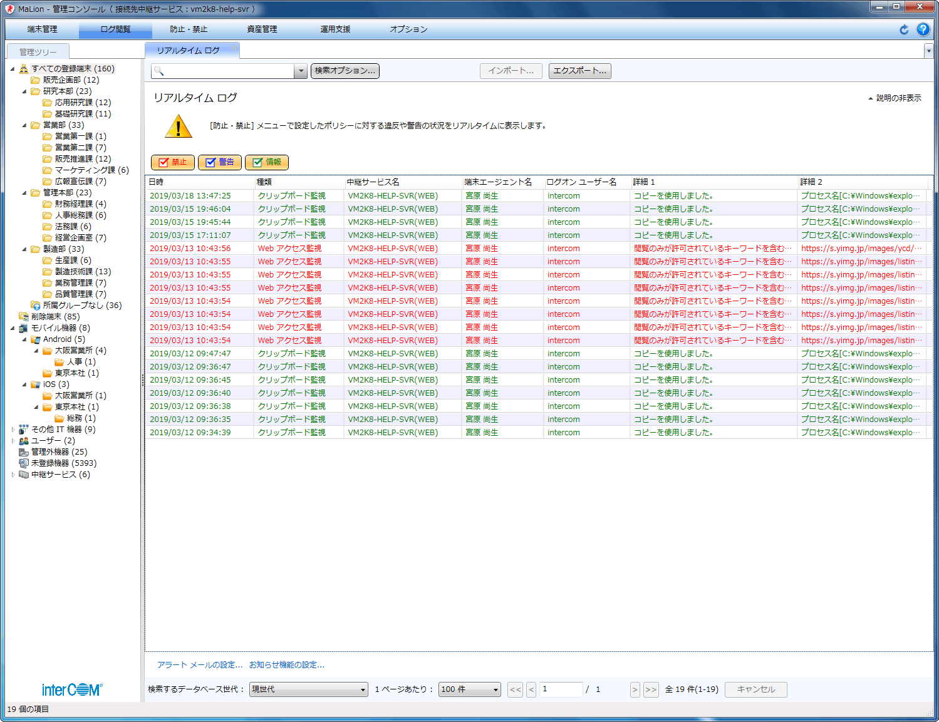Click the users (ユーザー) tree icon

24,441
